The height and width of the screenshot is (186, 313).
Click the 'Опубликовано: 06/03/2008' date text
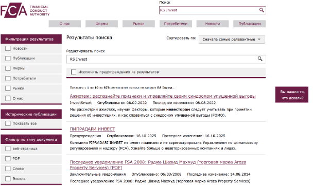pyautogui.click(x=156, y=174)
